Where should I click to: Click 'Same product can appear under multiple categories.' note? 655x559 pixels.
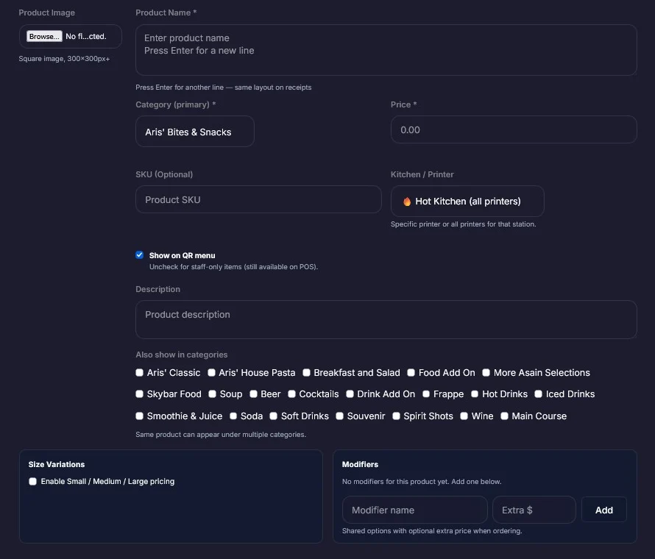pyautogui.click(x=221, y=435)
